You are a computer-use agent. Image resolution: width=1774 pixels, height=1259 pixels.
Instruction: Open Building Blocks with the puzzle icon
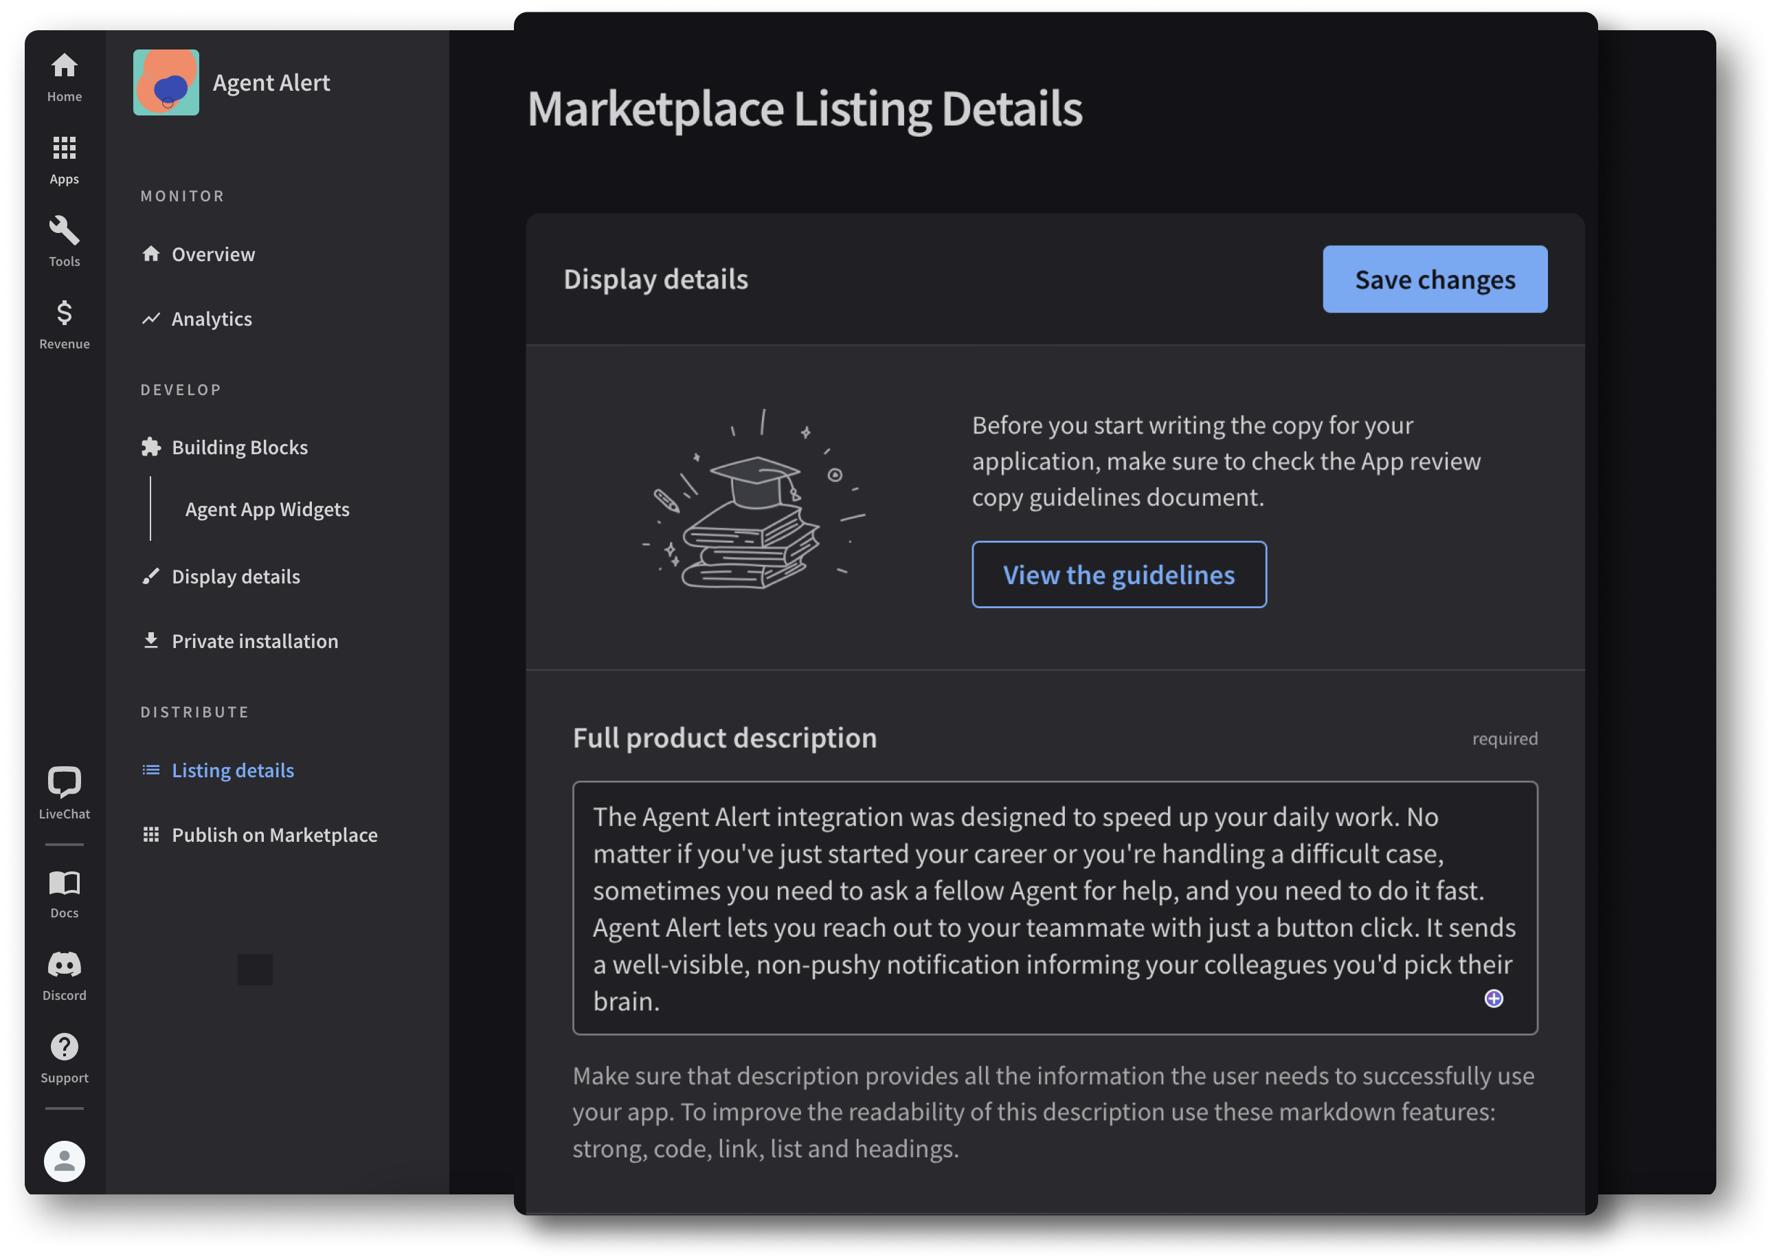[x=240, y=447]
